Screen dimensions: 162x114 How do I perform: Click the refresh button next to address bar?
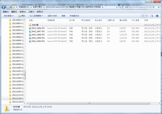point(120,7)
